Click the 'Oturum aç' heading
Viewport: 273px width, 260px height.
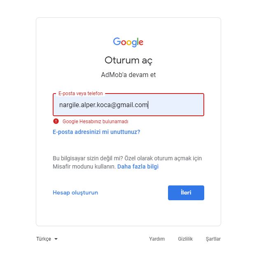pos(128,60)
